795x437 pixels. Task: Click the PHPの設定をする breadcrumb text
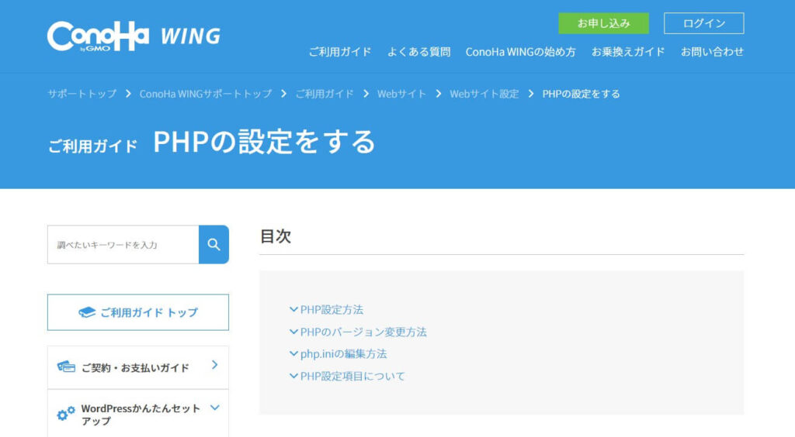point(581,94)
